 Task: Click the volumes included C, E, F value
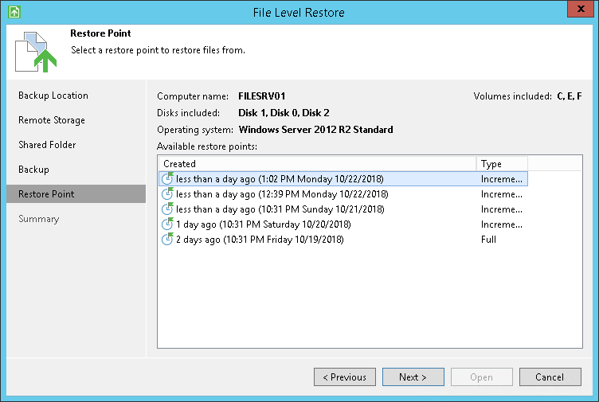point(570,96)
